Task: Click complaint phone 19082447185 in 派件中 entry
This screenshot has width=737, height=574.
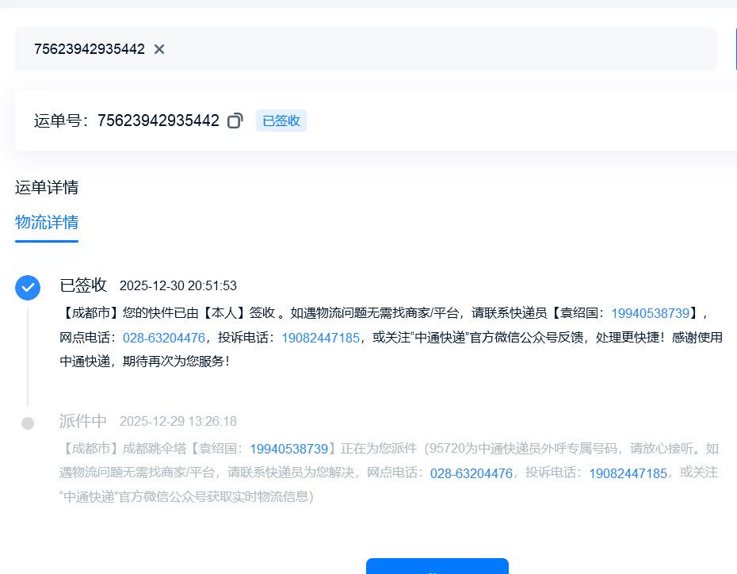Action: 628,473
